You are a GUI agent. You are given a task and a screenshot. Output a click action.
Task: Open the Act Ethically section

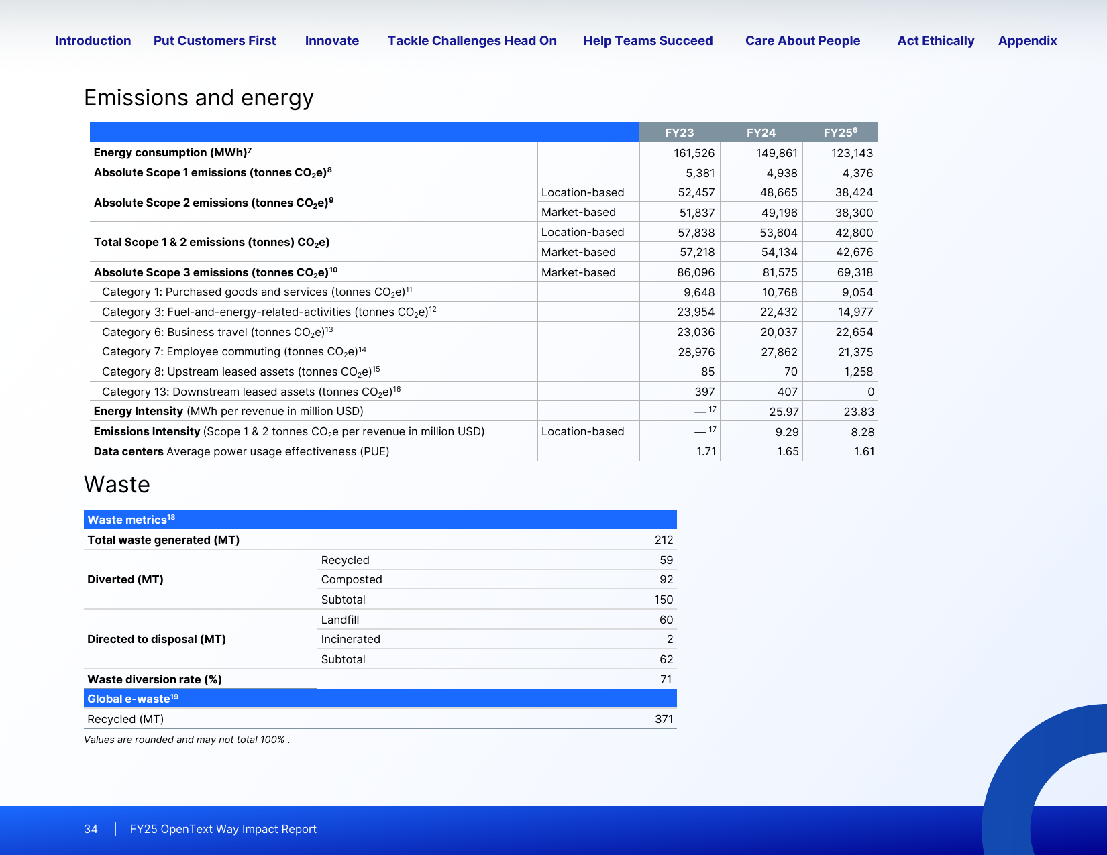(x=936, y=40)
